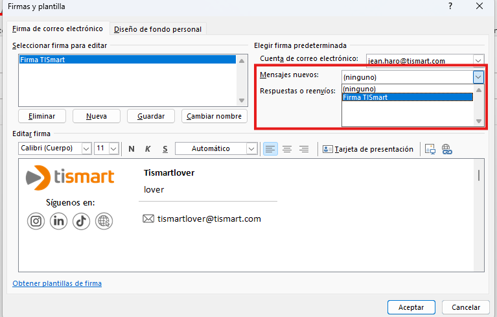Toggle underline (S) formatting
The height and width of the screenshot is (317, 497).
tap(165, 148)
